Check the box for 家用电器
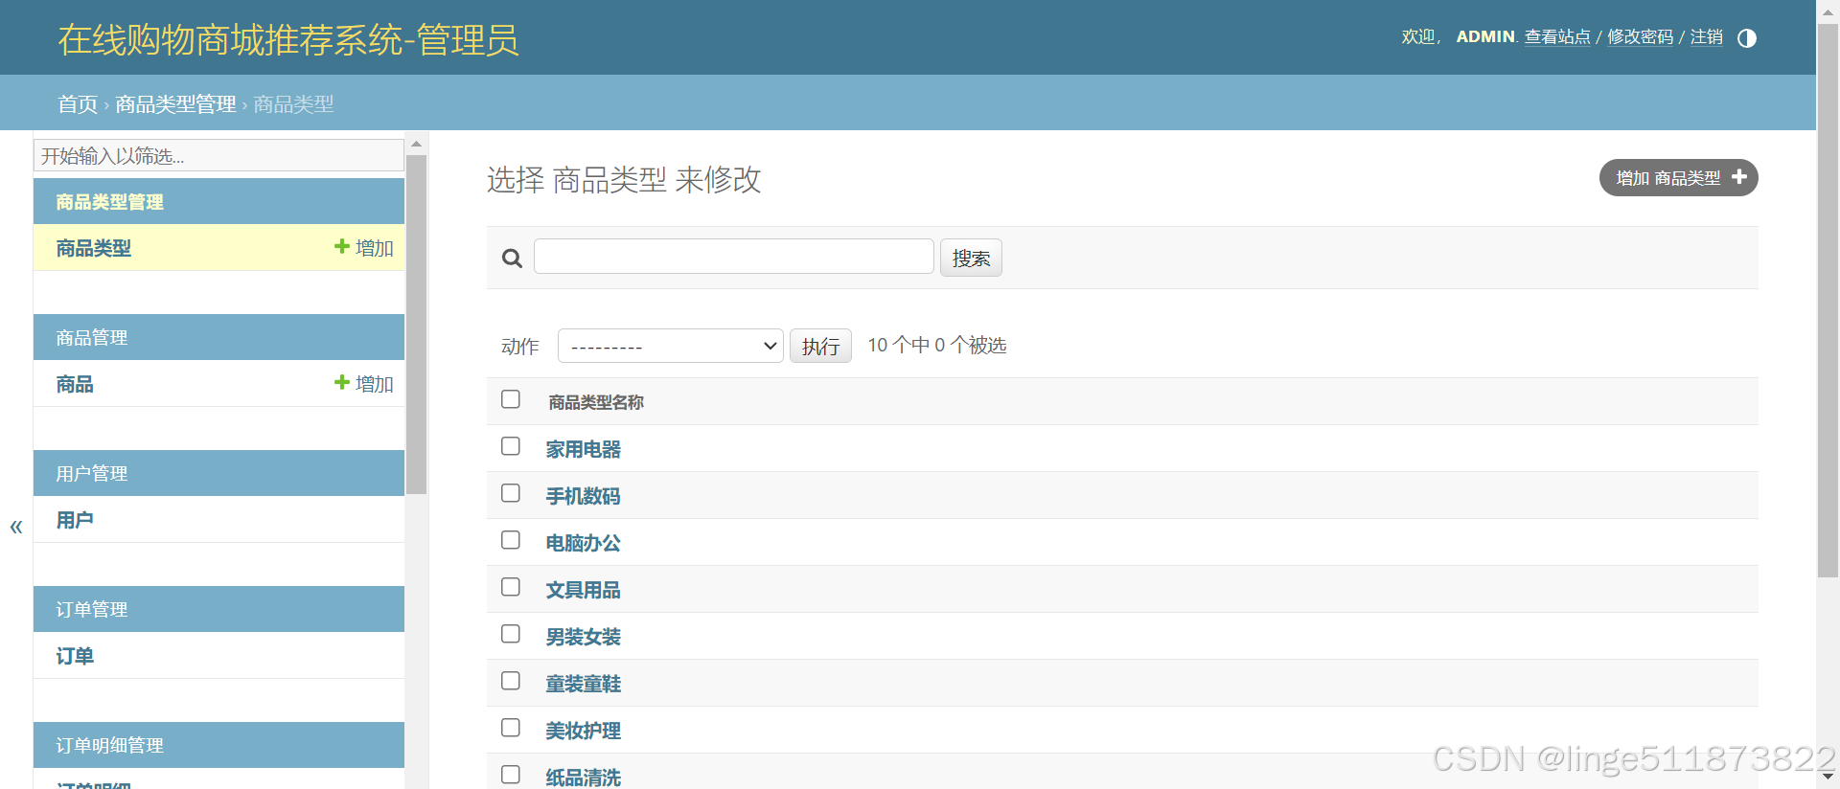1840x789 pixels. tap(511, 446)
